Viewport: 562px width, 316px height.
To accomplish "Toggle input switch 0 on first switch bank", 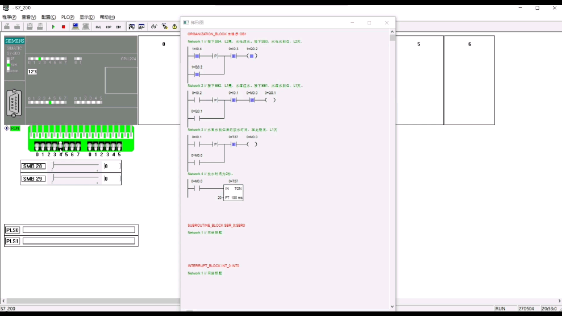I will (x=38, y=146).
